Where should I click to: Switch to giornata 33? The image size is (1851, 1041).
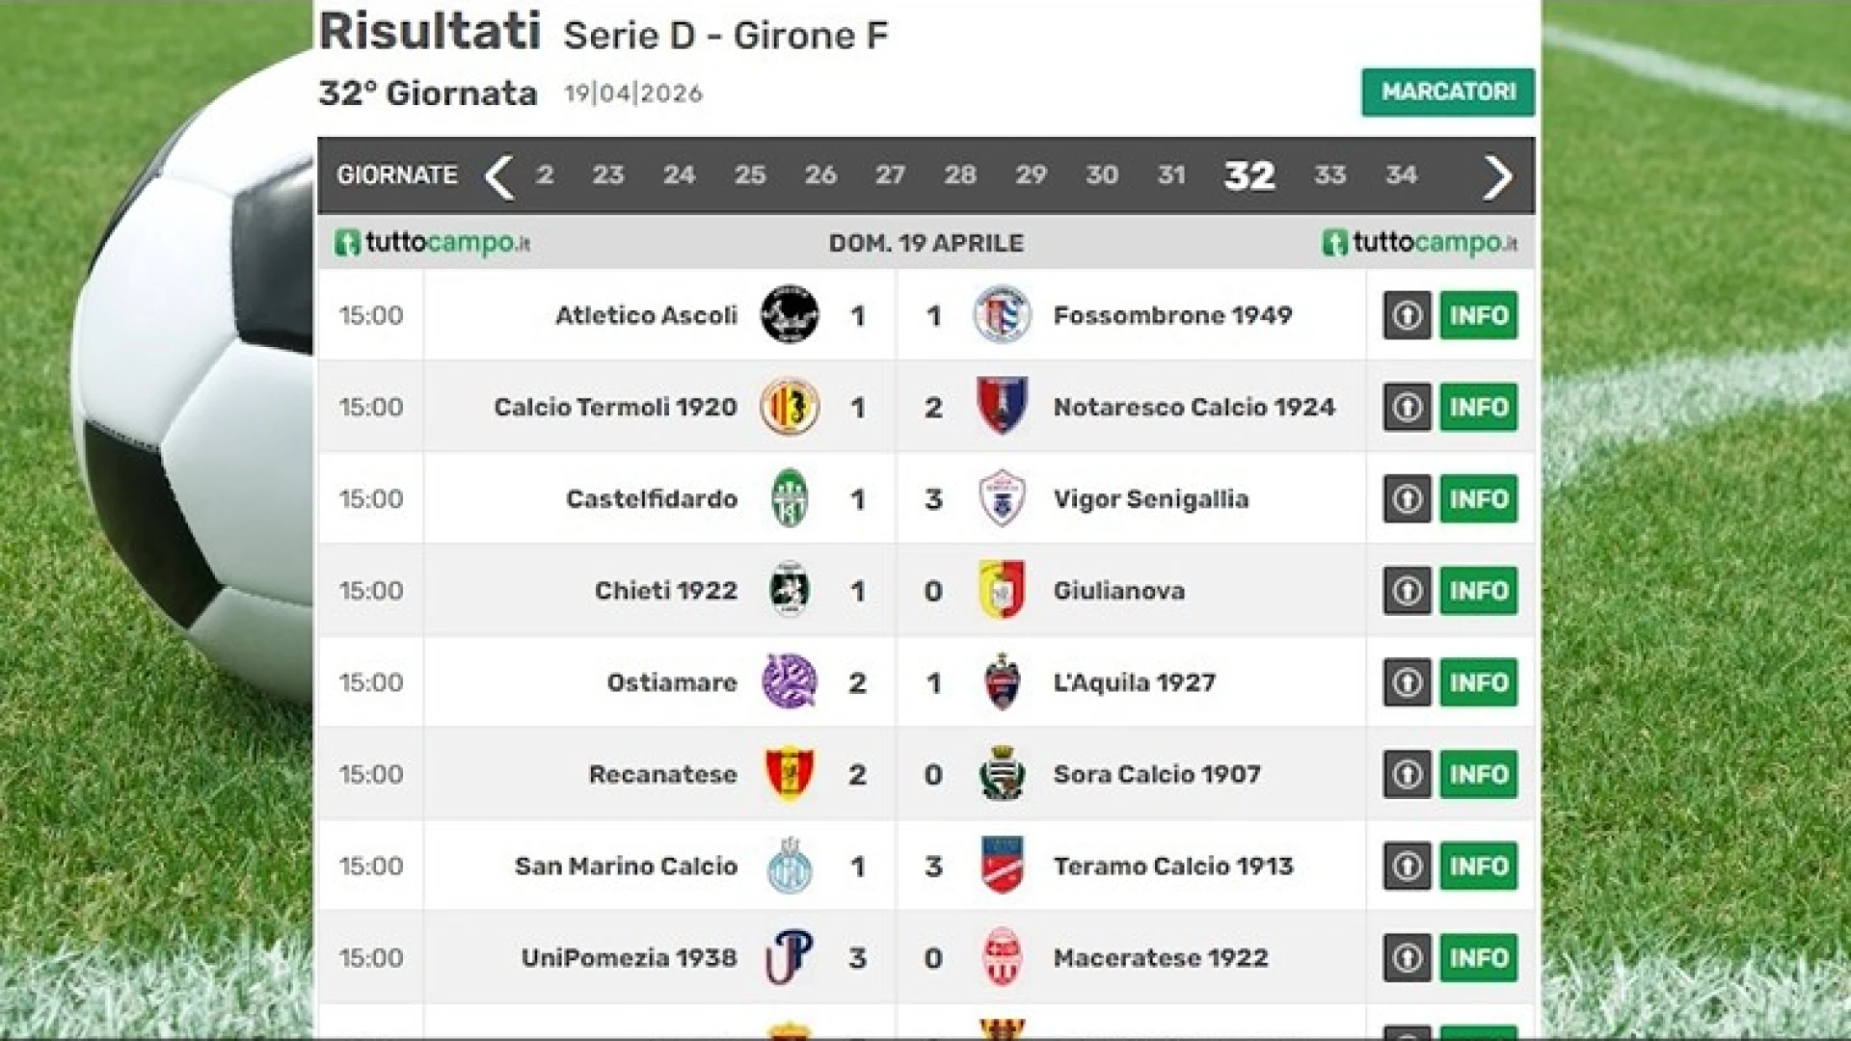click(x=1330, y=175)
